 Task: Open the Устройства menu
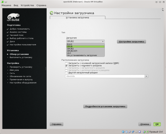pos(27,6)
